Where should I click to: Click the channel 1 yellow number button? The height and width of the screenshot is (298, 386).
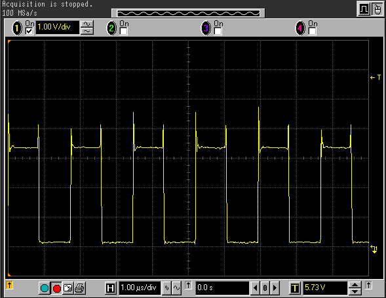[x=17, y=28]
